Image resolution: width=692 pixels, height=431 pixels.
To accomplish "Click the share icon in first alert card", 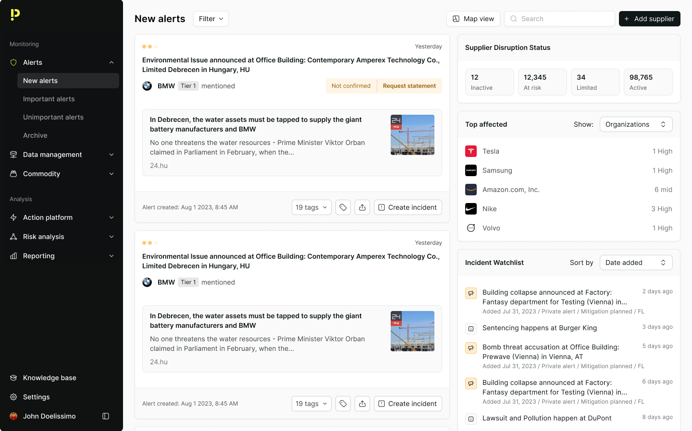I will 362,207.
